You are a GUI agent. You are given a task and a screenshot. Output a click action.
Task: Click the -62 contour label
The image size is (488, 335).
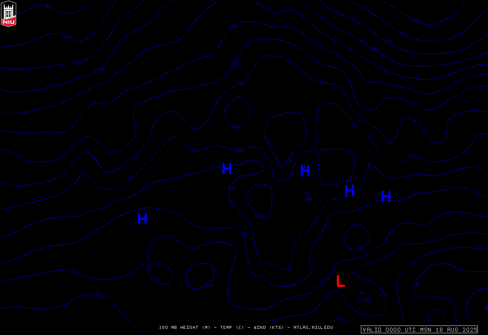point(235,63)
